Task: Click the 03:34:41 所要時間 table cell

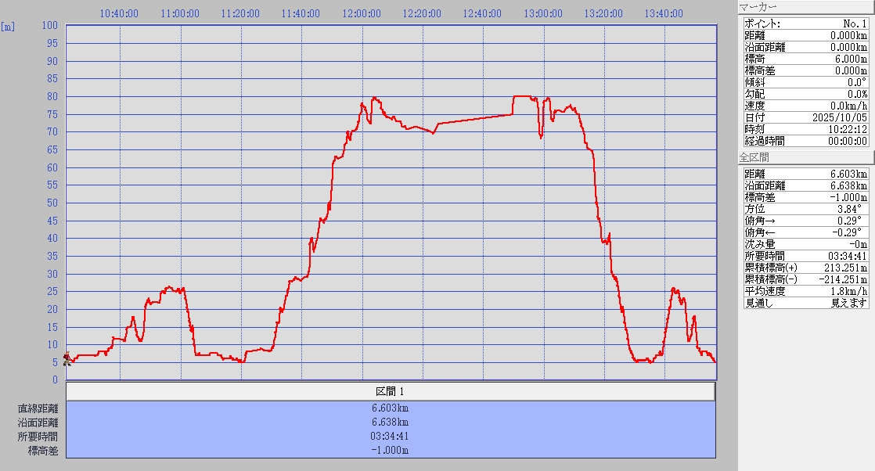Action: [x=391, y=436]
